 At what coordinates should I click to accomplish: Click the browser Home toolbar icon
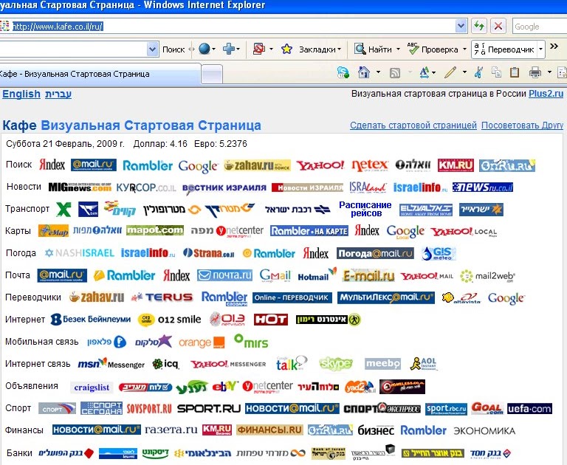pos(364,72)
